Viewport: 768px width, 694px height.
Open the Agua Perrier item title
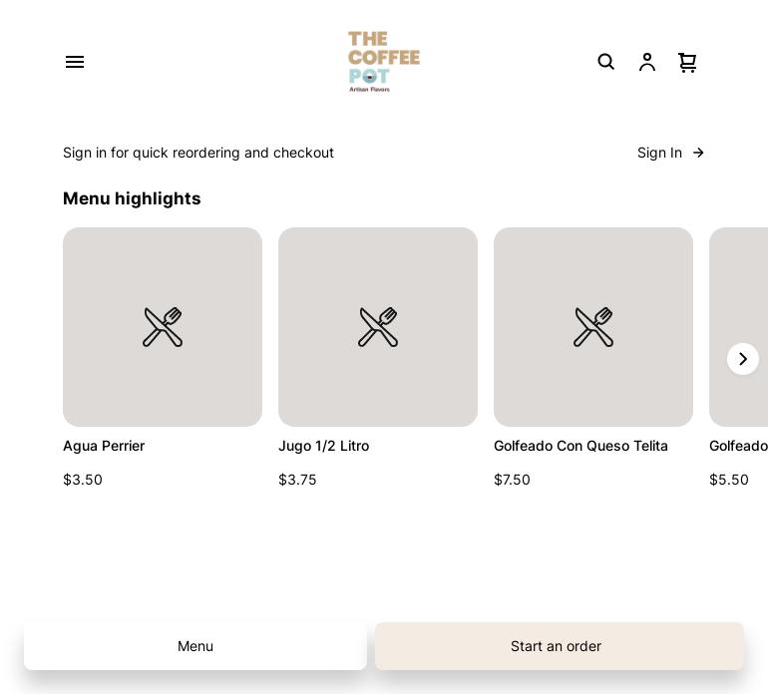click(104, 446)
